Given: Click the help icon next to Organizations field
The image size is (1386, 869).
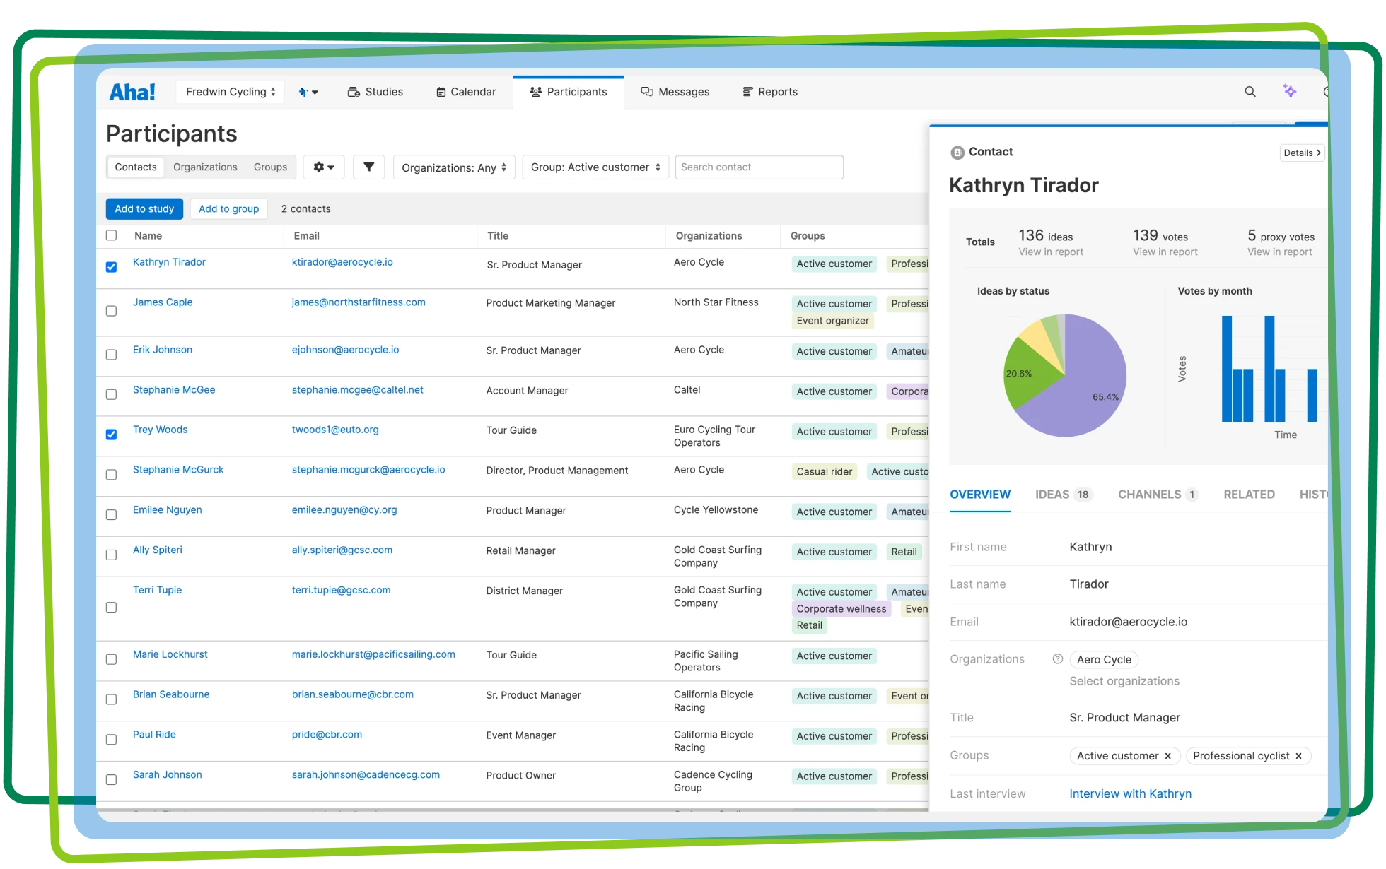Looking at the screenshot, I should [1057, 658].
